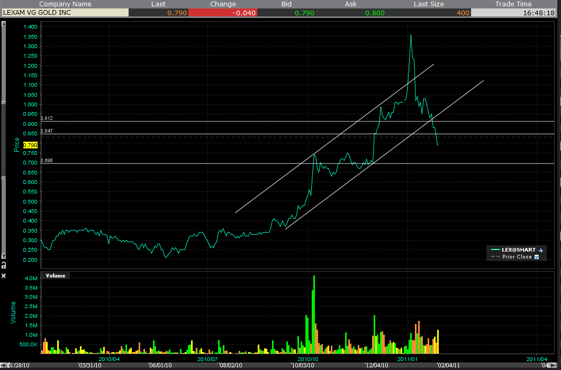Click the Volume axis label
The height and width of the screenshot is (370, 561).
coord(13,312)
